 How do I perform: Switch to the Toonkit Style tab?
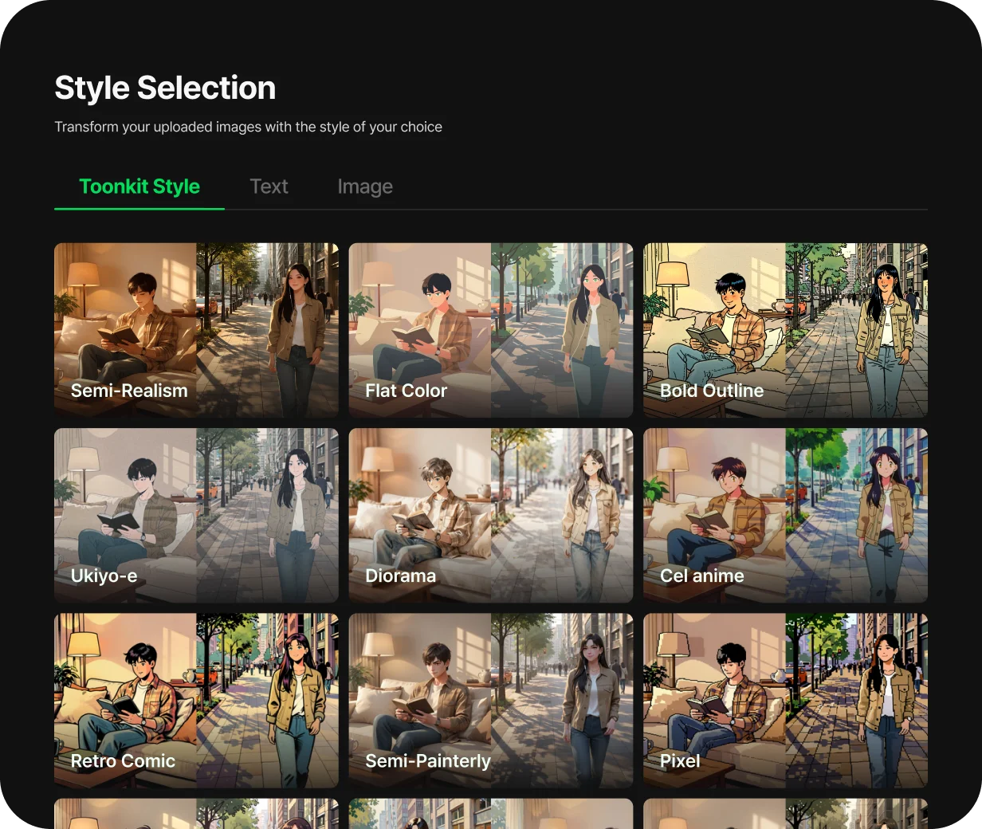(139, 187)
